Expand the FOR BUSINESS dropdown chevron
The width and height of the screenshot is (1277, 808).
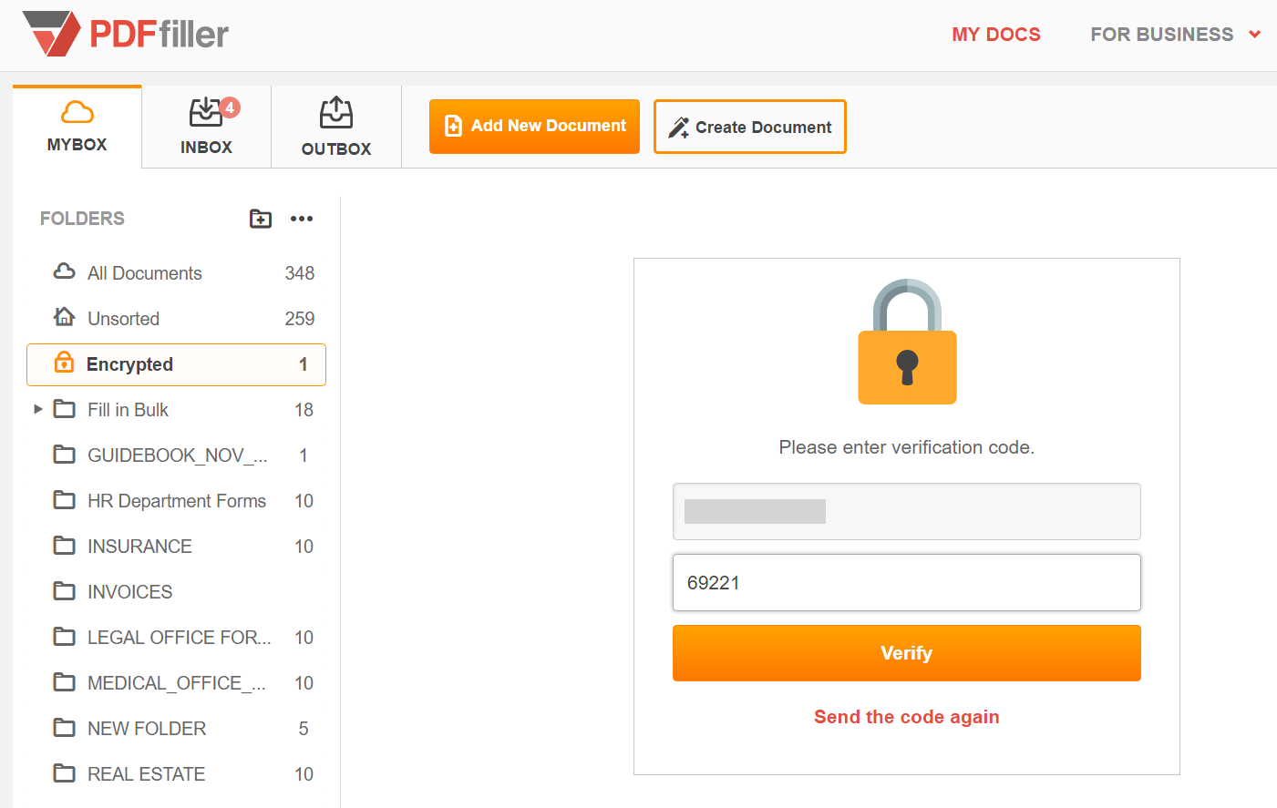[x=1255, y=35]
